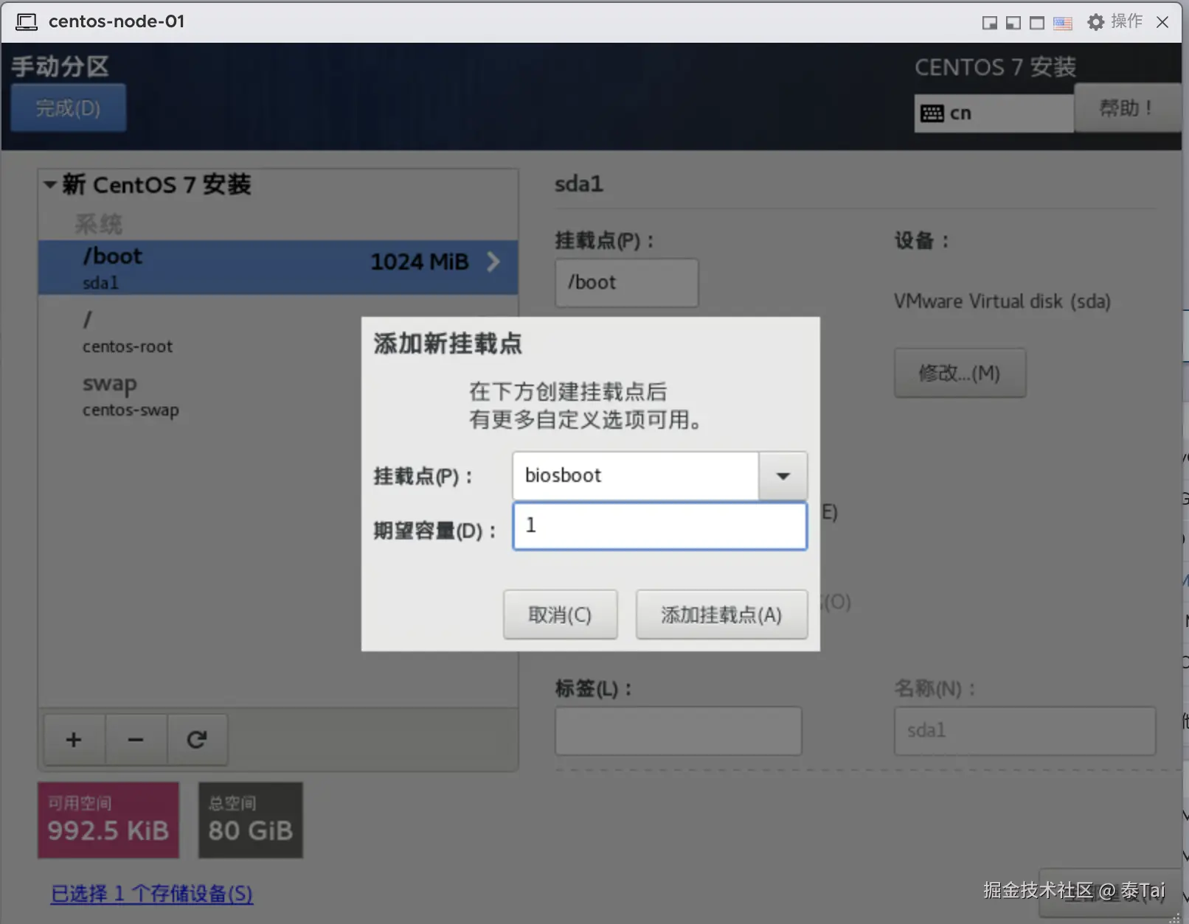Viewport: 1189px width, 924px height.
Task: Click the 完成(D) button
Action: pos(68,108)
